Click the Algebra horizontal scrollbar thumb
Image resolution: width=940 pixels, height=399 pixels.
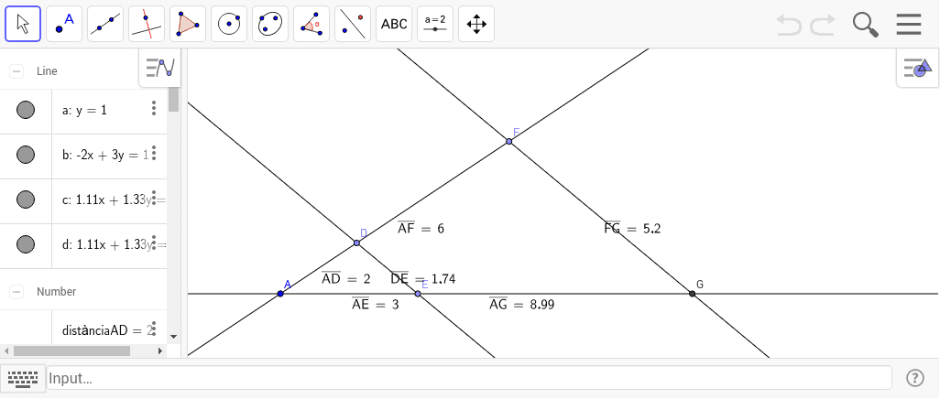(72, 351)
